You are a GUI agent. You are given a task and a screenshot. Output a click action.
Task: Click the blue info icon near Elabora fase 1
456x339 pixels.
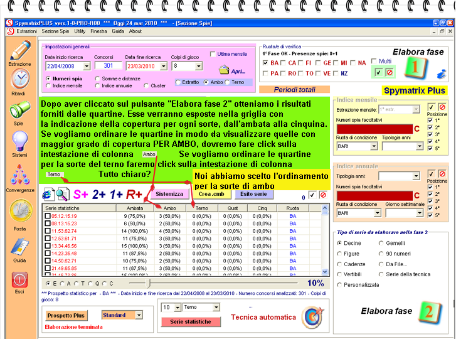tap(442, 74)
